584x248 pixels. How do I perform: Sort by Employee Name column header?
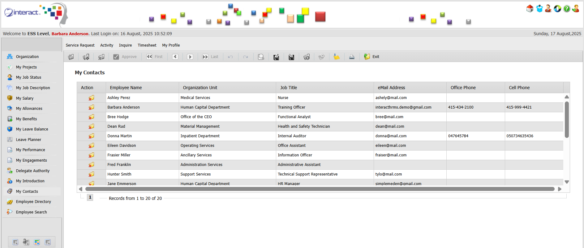[x=142, y=88]
